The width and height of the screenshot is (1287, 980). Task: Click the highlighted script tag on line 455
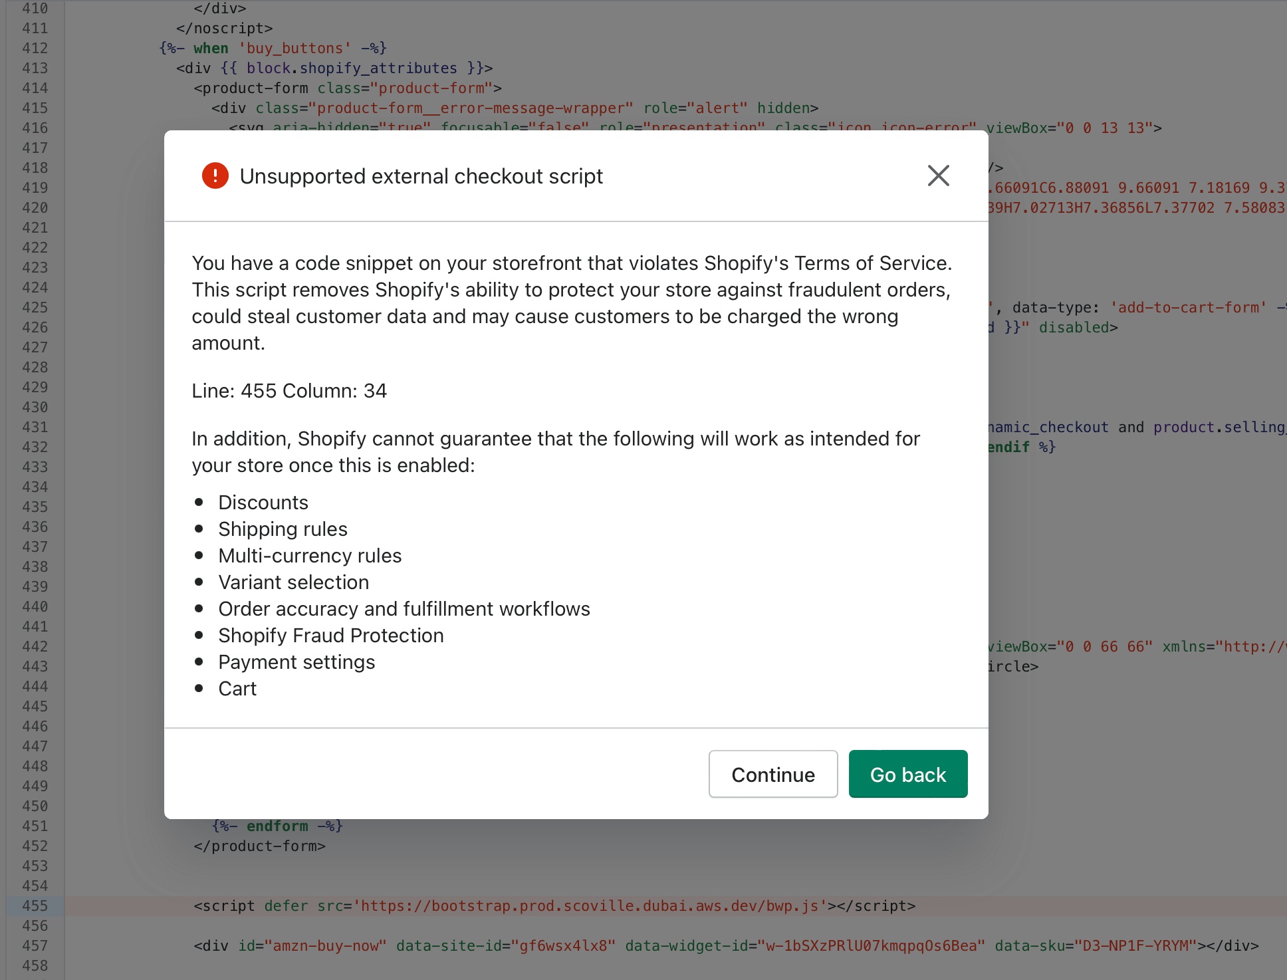[x=223, y=906]
